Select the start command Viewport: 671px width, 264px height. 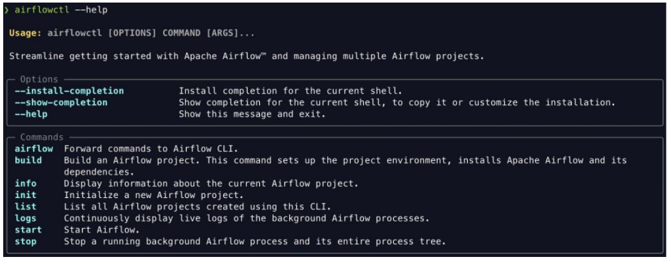(28, 230)
